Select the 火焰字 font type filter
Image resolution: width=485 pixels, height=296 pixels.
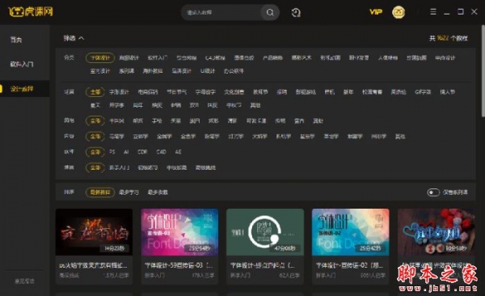coord(259,136)
